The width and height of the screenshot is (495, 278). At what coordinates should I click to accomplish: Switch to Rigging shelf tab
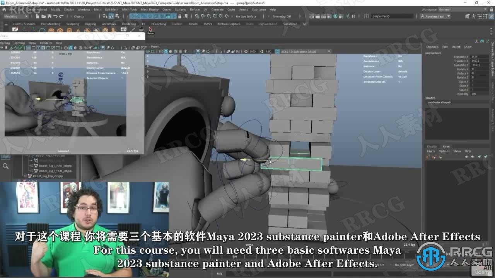tap(90, 24)
